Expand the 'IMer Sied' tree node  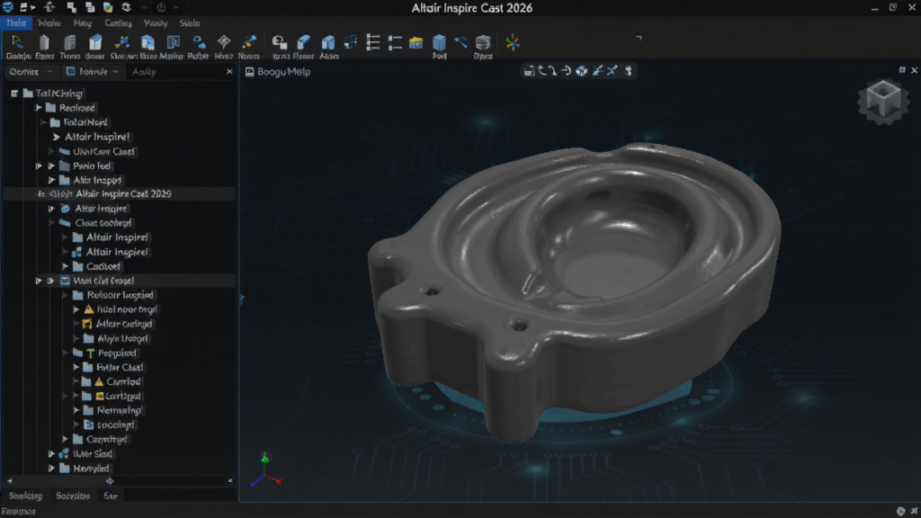(x=51, y=453)
